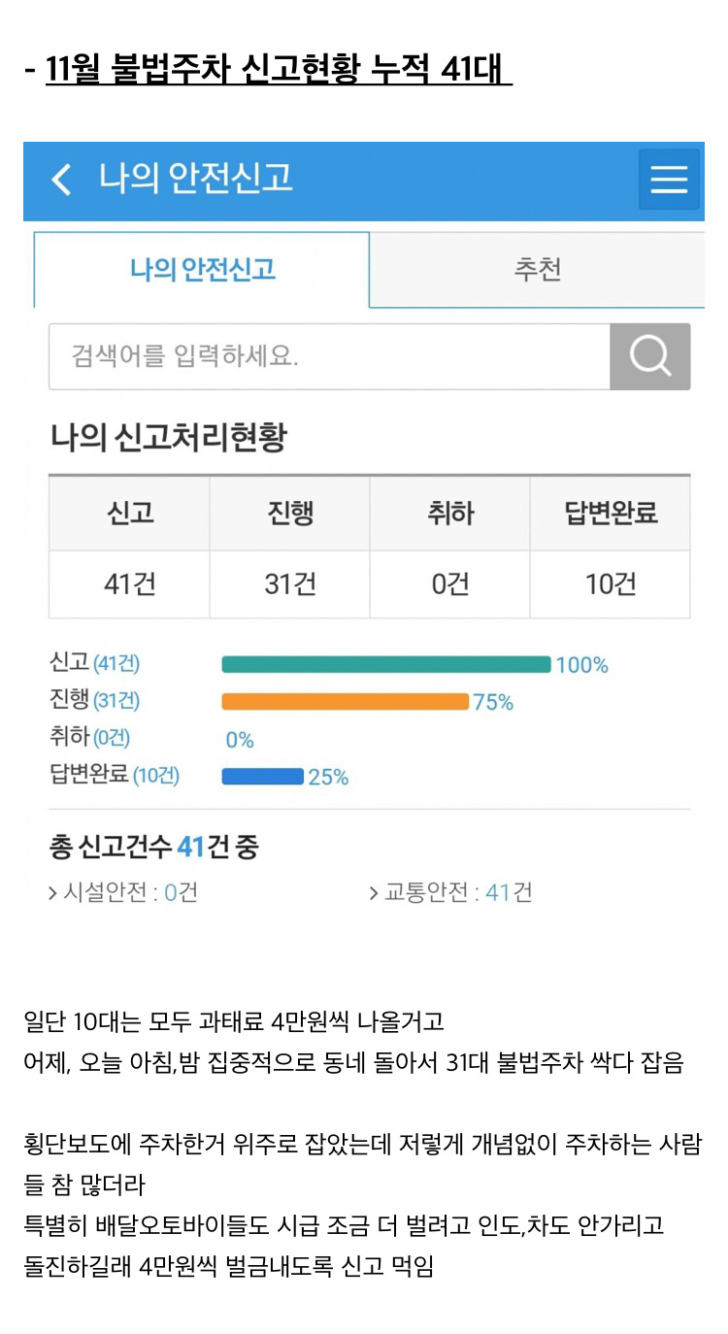728x1334 pixels.
Task: Click the 답변완료 column header
Action: 610,514
